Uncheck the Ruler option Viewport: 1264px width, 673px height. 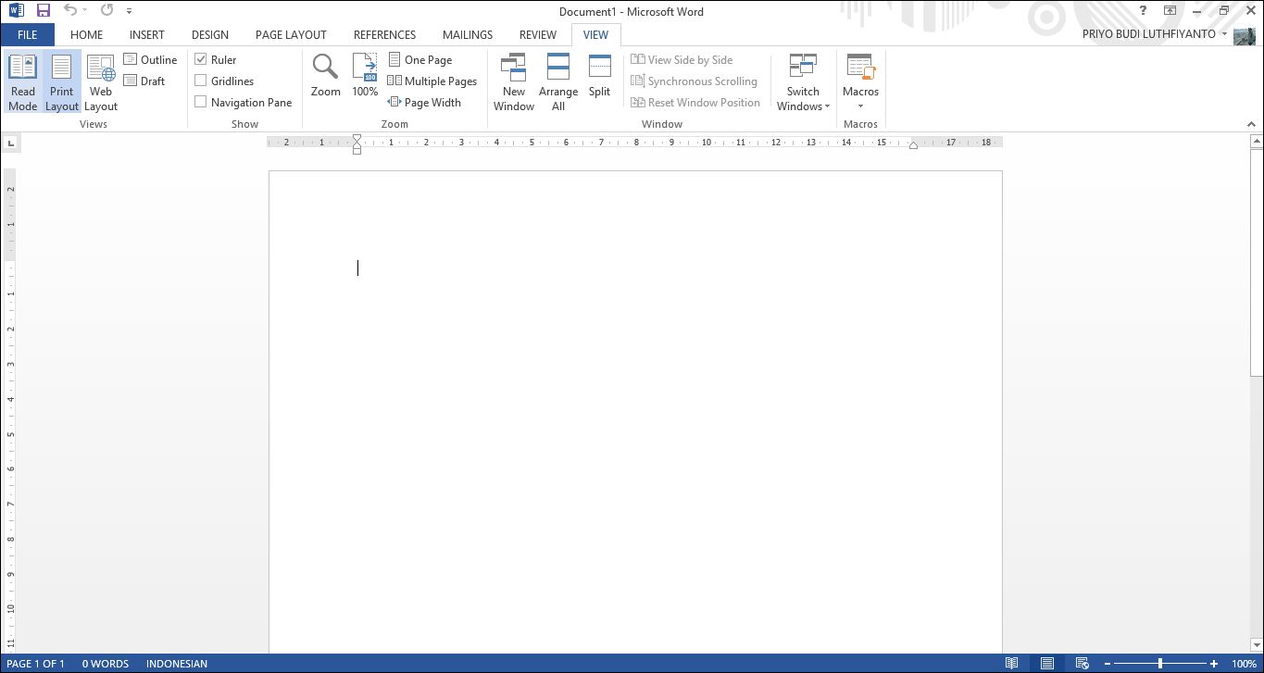tap(201, 58)
